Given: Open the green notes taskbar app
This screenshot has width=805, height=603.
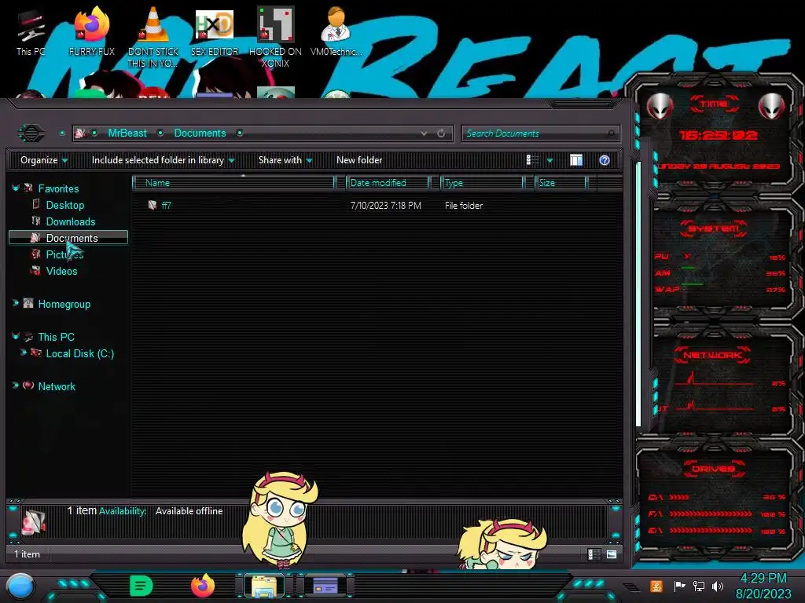Looking at the screenshot, I should pos(142,586).
